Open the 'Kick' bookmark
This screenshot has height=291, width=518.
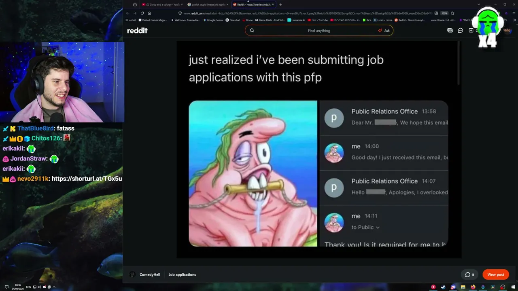367,20
